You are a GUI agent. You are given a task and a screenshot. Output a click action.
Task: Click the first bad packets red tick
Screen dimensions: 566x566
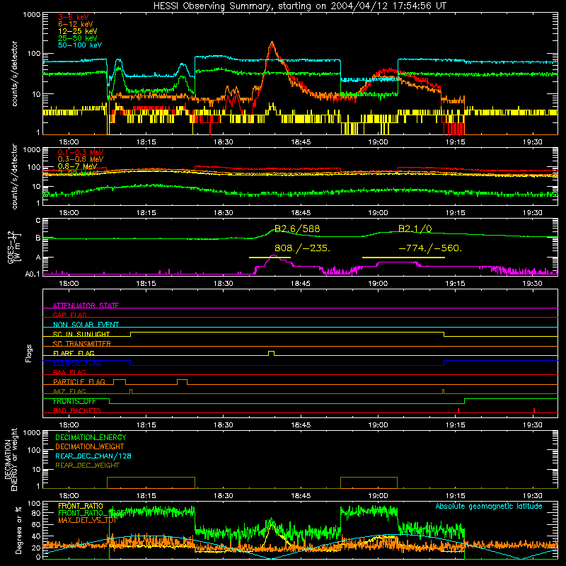(x=458, y=410)
